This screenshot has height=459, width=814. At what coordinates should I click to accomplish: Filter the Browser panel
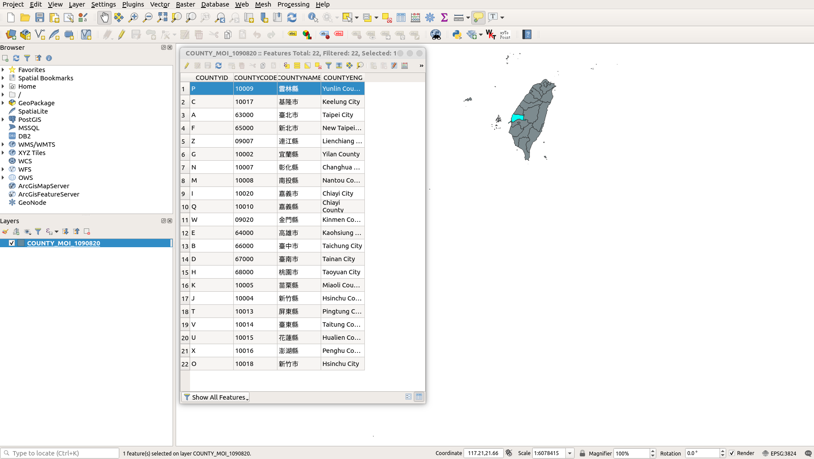click(27, 58)
